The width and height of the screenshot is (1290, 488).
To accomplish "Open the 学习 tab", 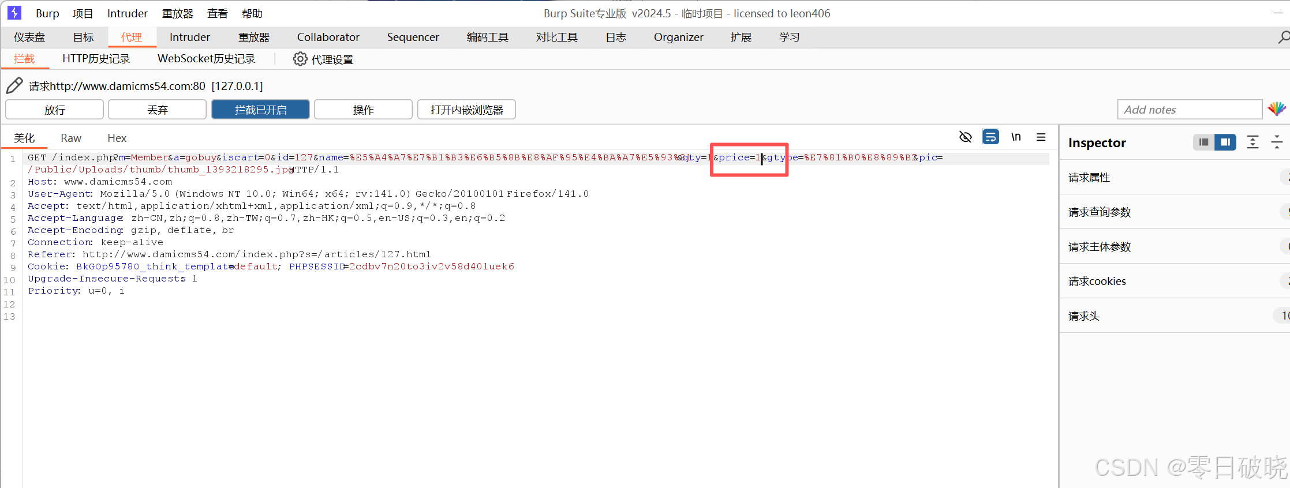I will pyautogui.click(x=790, y=37).
